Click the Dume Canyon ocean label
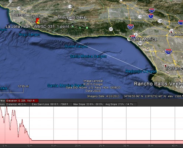The width and height of the screenshot is (183, 148). tap(76, 46)
